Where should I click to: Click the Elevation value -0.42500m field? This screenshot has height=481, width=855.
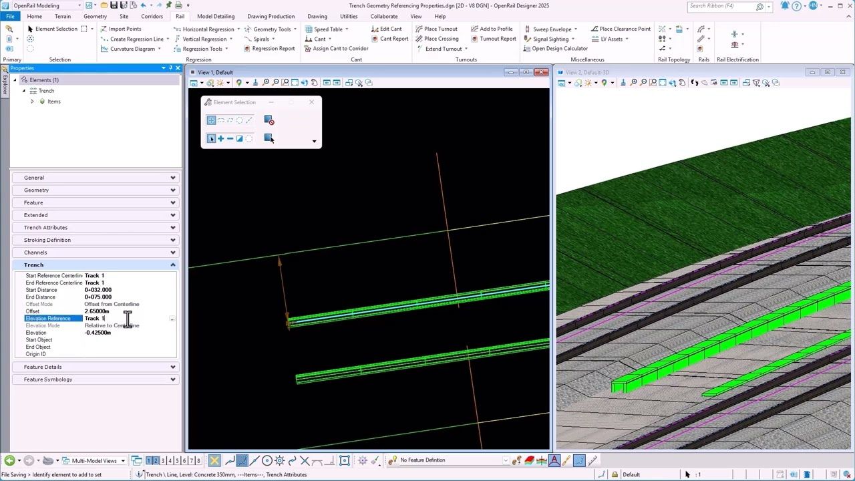[130, 333]
